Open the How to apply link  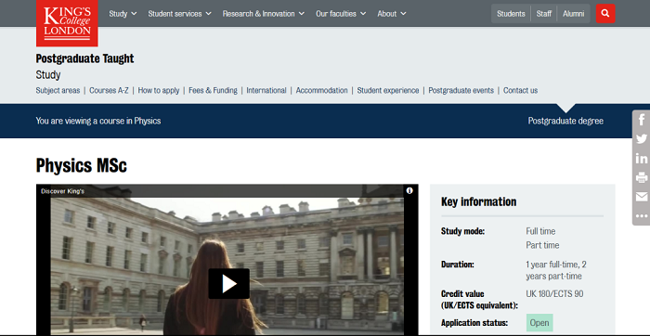(x=159, y=90)
